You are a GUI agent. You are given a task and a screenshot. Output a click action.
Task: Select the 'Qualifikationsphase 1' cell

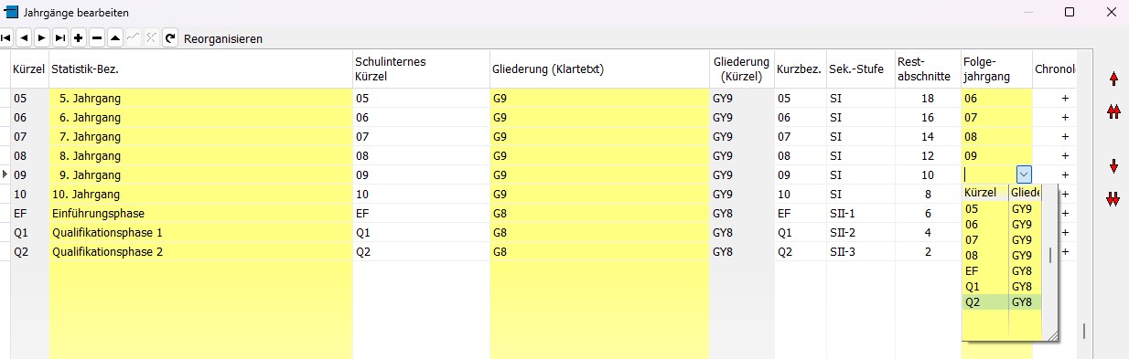click(x=200, y=232)
